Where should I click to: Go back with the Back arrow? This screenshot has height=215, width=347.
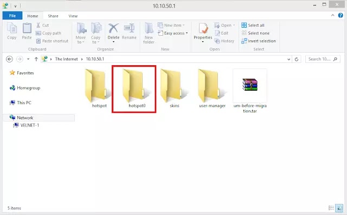click(9, 59)
